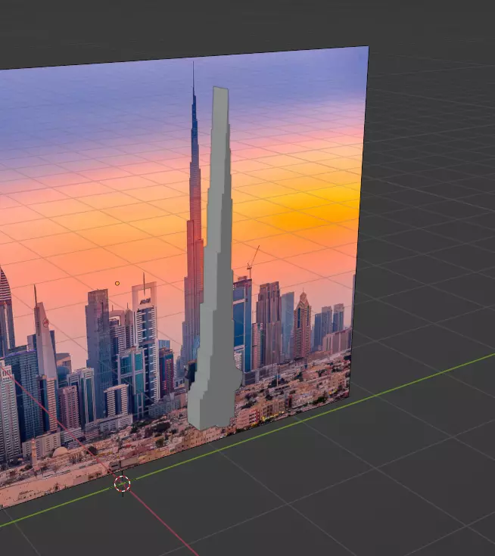Click the orange object origin dot
This screenshot has height=556, width=495.
tap(117, 284)
